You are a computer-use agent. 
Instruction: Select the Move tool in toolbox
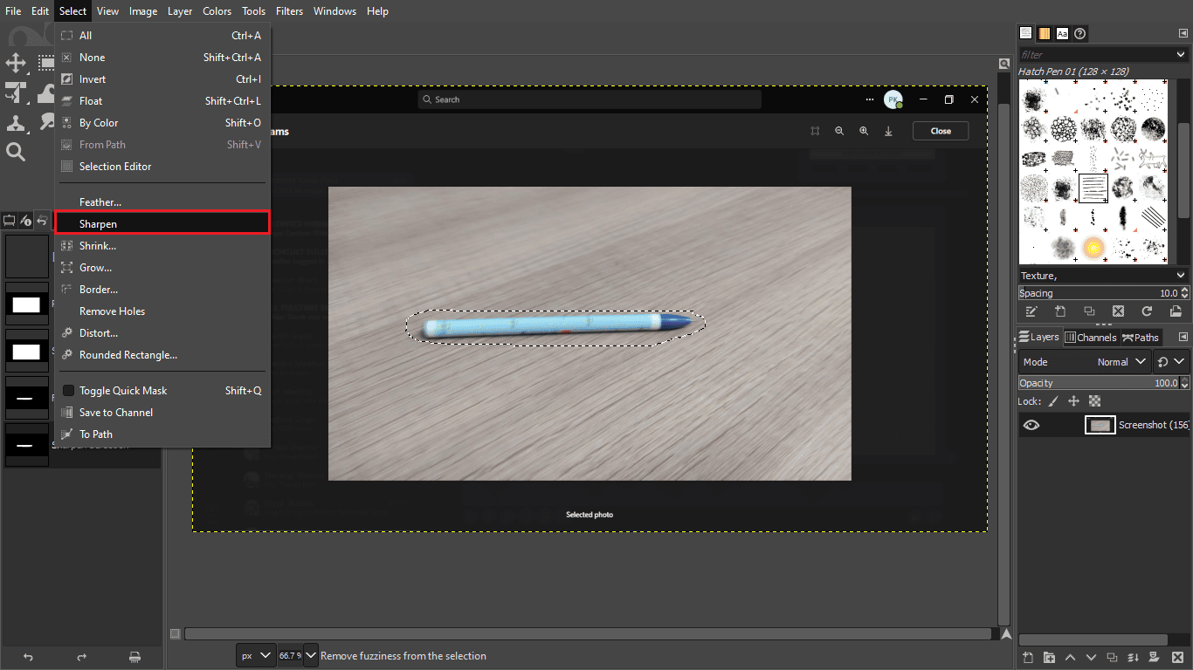[x=16, y=63]
